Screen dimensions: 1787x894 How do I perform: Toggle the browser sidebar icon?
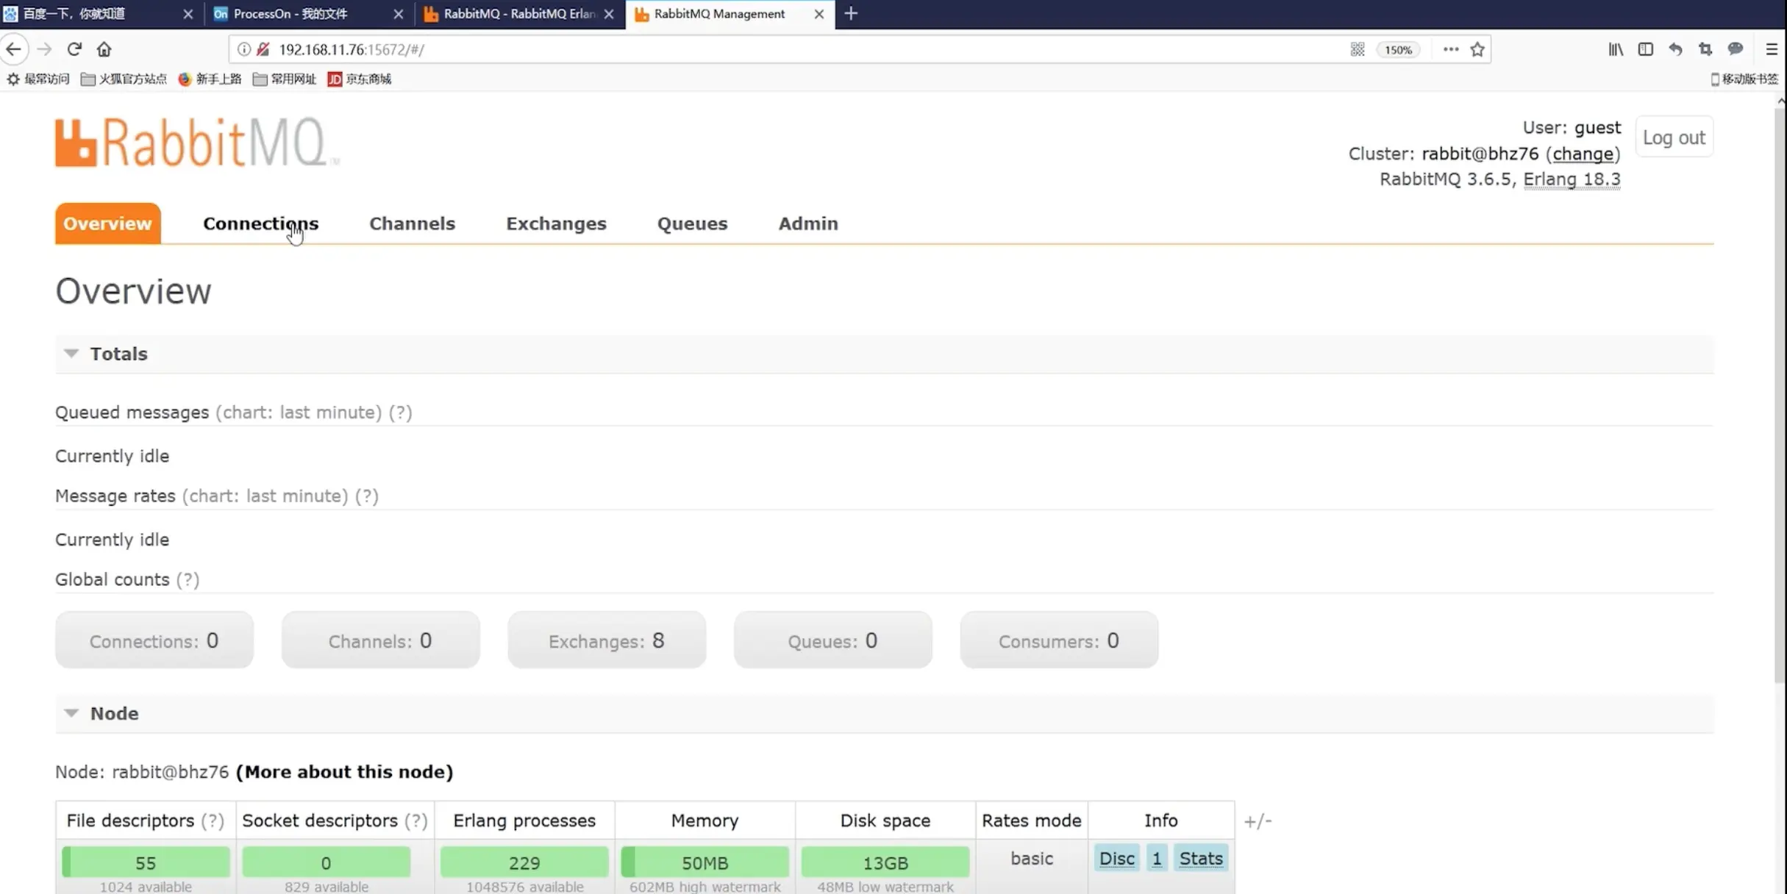pos(1646,49)
